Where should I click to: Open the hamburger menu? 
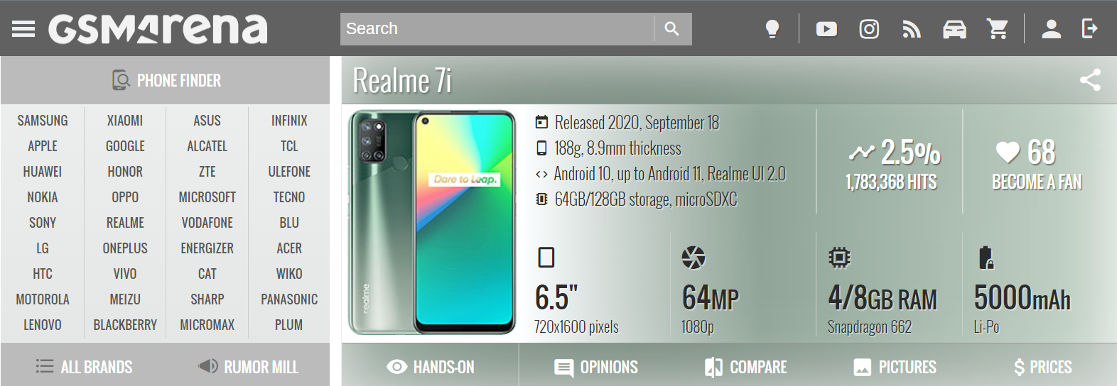click(x=23, y=28)
